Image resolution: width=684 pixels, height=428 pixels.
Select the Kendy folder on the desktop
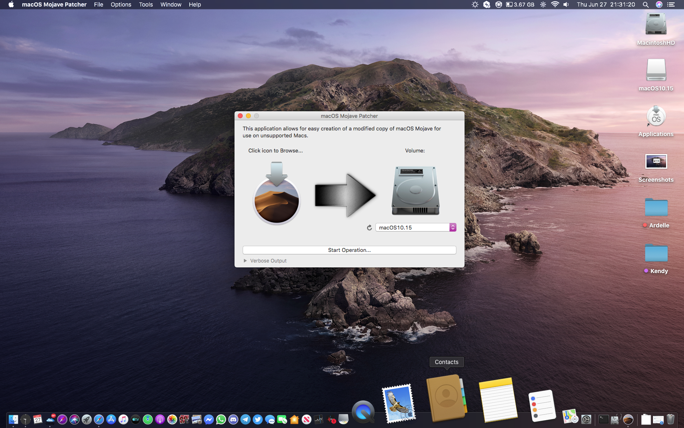point(656,258)
